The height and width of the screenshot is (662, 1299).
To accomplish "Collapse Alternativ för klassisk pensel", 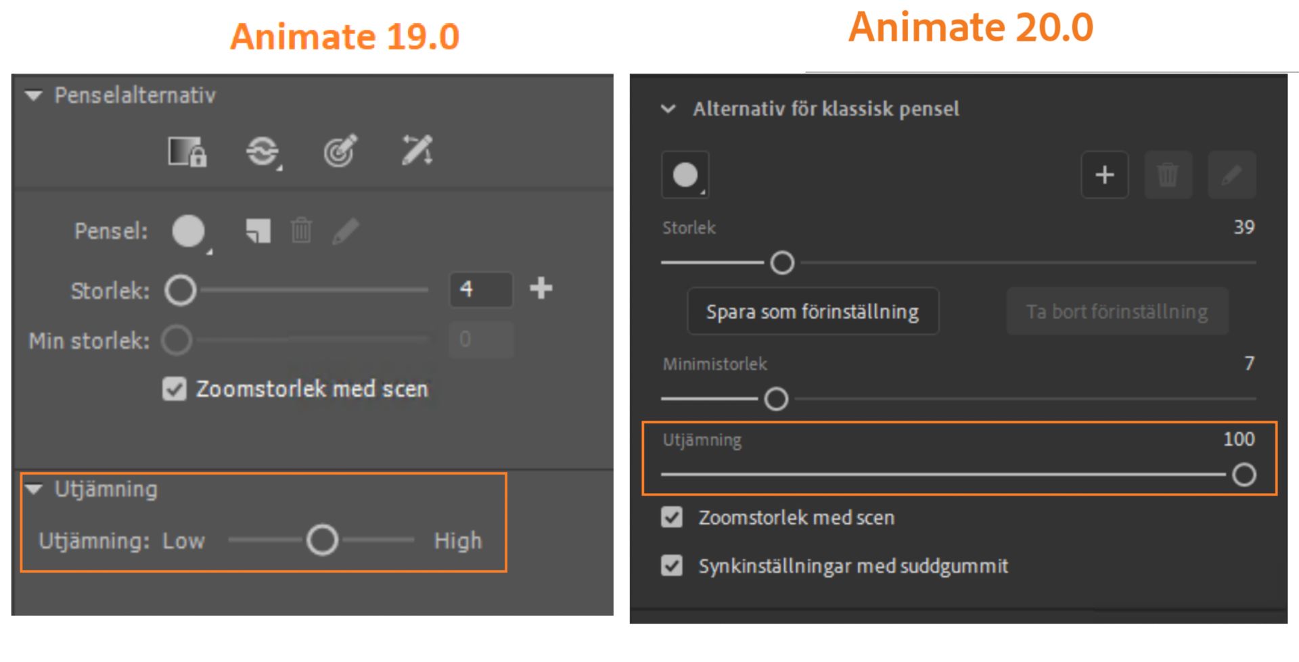I will point(668,108).
